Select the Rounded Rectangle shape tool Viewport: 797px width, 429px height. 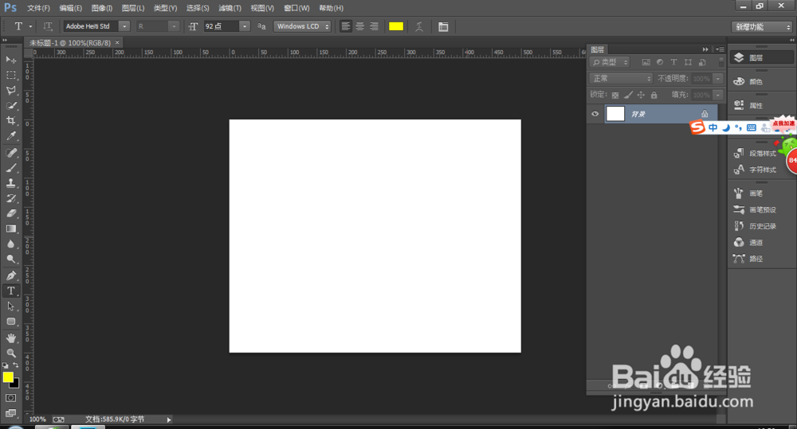[10, 322]
